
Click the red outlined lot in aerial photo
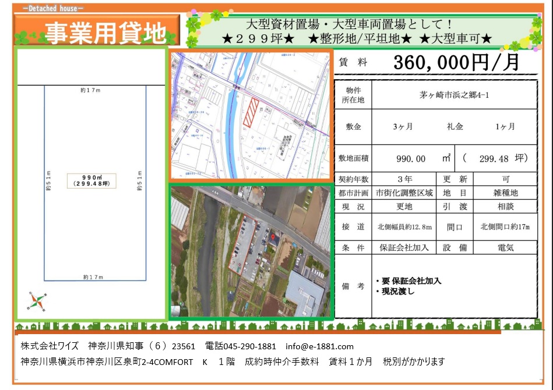click(245, 244)
